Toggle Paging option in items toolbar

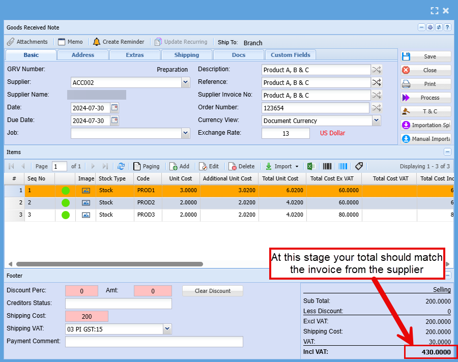tap(147, 166)
